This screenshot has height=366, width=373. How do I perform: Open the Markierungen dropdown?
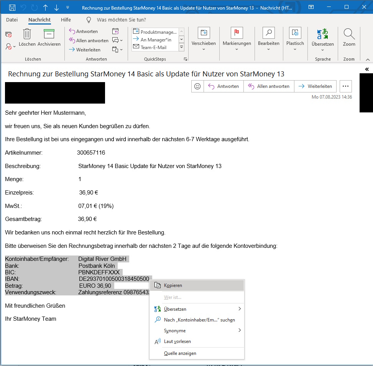[x=237, y=39]
